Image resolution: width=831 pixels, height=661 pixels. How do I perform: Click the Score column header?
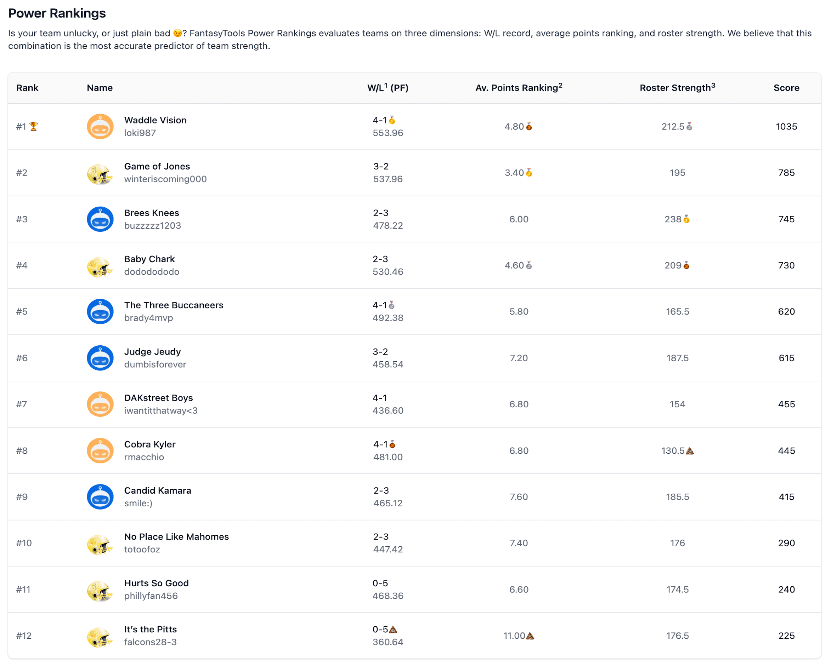pos(786,88)
